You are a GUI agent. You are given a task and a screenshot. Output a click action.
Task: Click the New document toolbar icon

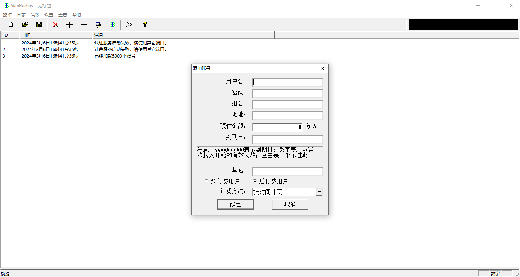11,25
